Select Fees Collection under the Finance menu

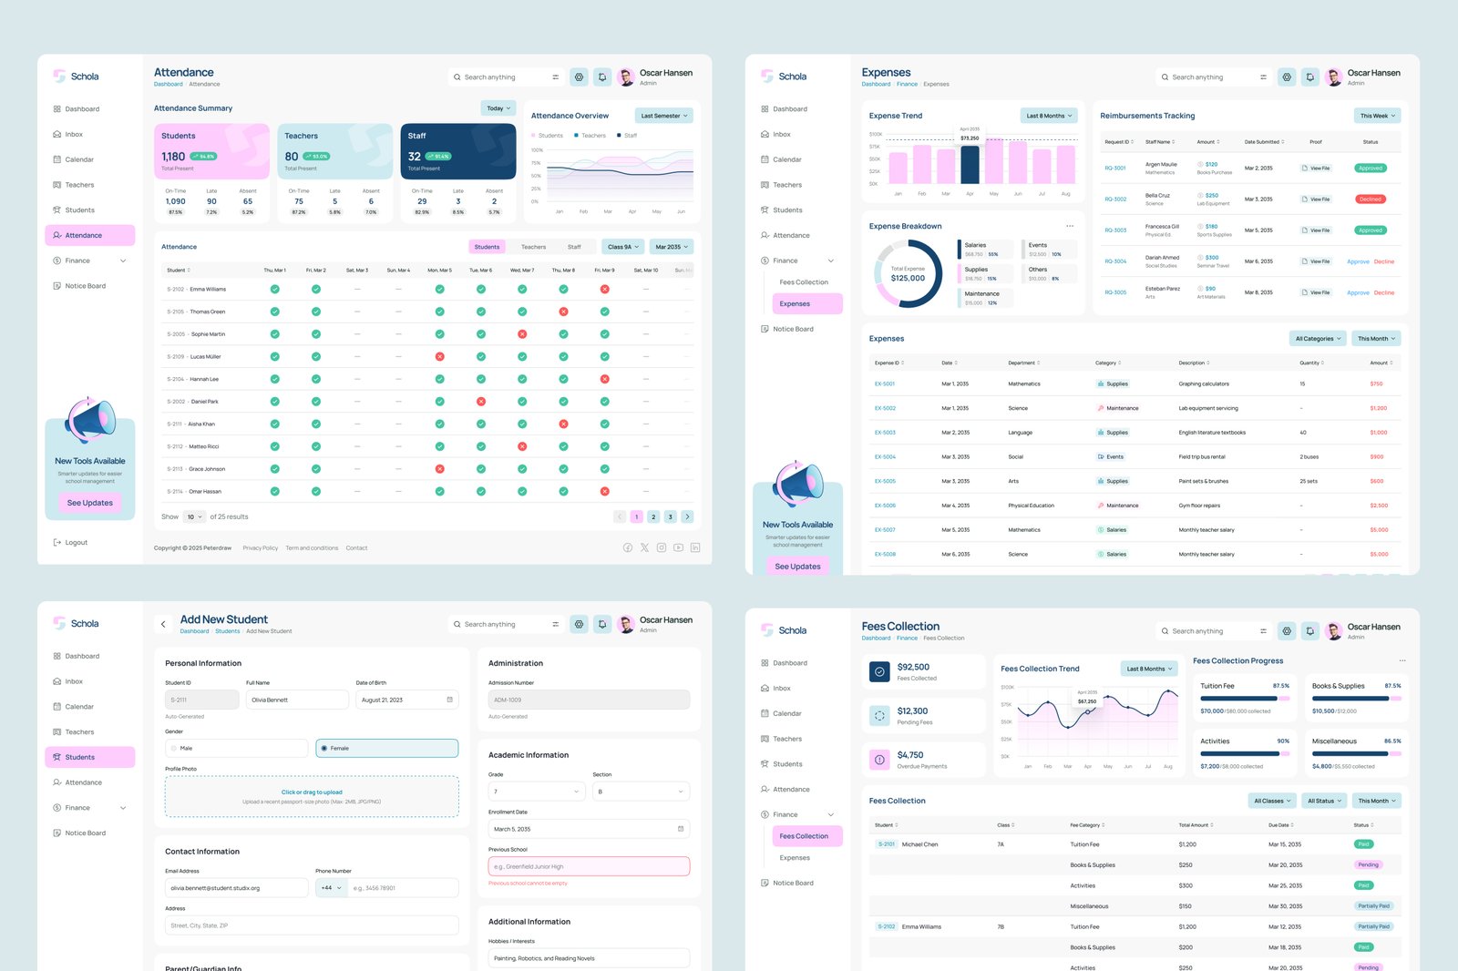pos(806,835)
